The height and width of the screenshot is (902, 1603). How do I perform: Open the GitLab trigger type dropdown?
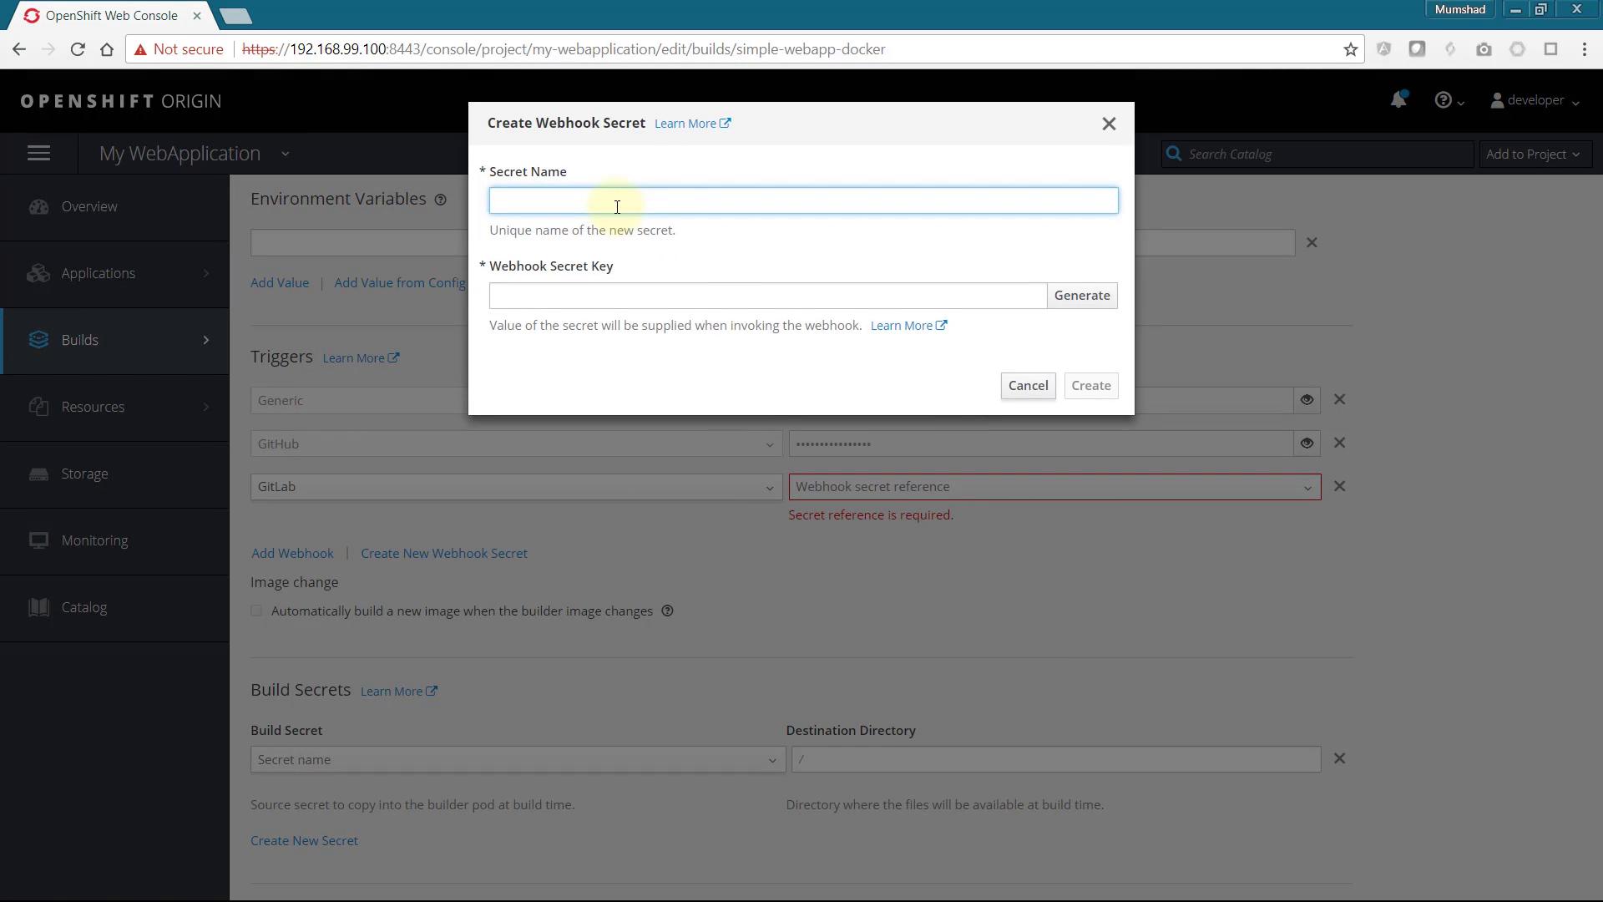pos(516,487)
